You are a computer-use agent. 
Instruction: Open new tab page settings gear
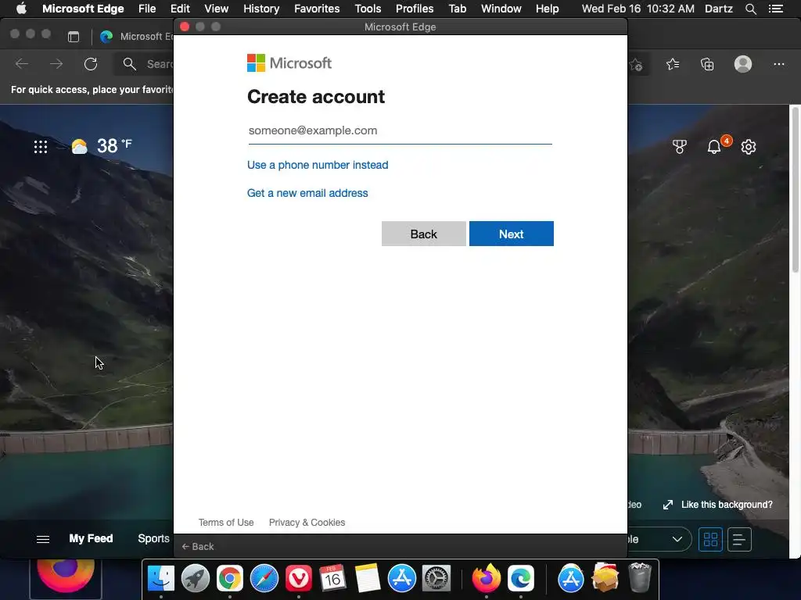(749, 147)
